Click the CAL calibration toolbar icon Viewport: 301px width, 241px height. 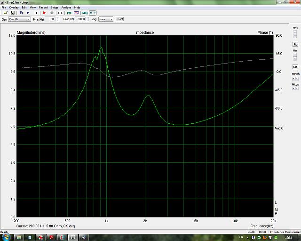60,13
